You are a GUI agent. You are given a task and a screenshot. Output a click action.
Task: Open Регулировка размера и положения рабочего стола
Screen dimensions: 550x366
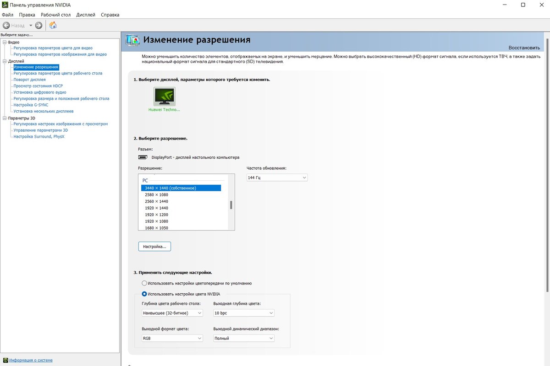point(61,98)
